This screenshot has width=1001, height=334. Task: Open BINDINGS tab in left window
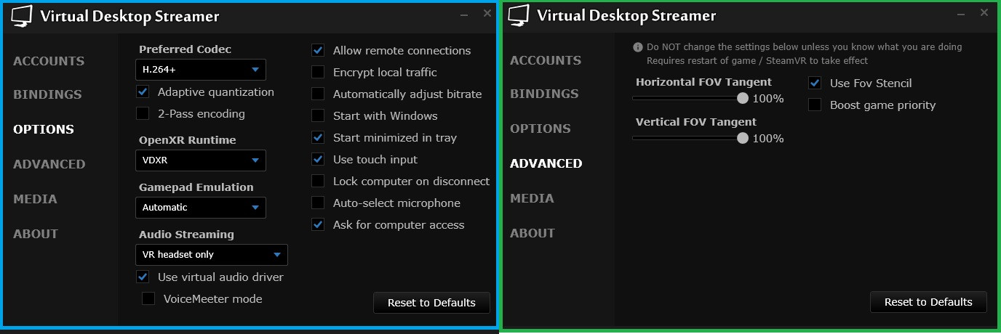[47, 94]
